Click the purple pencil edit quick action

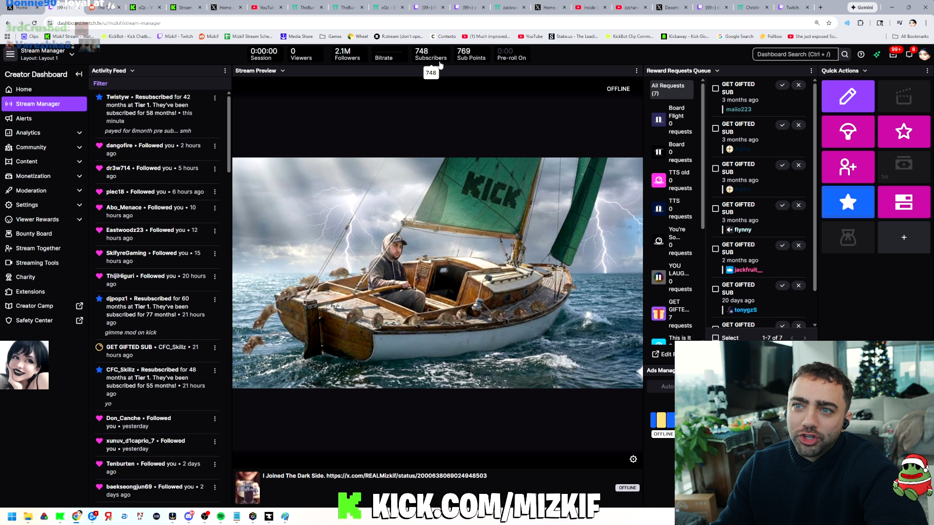(847, 96)
